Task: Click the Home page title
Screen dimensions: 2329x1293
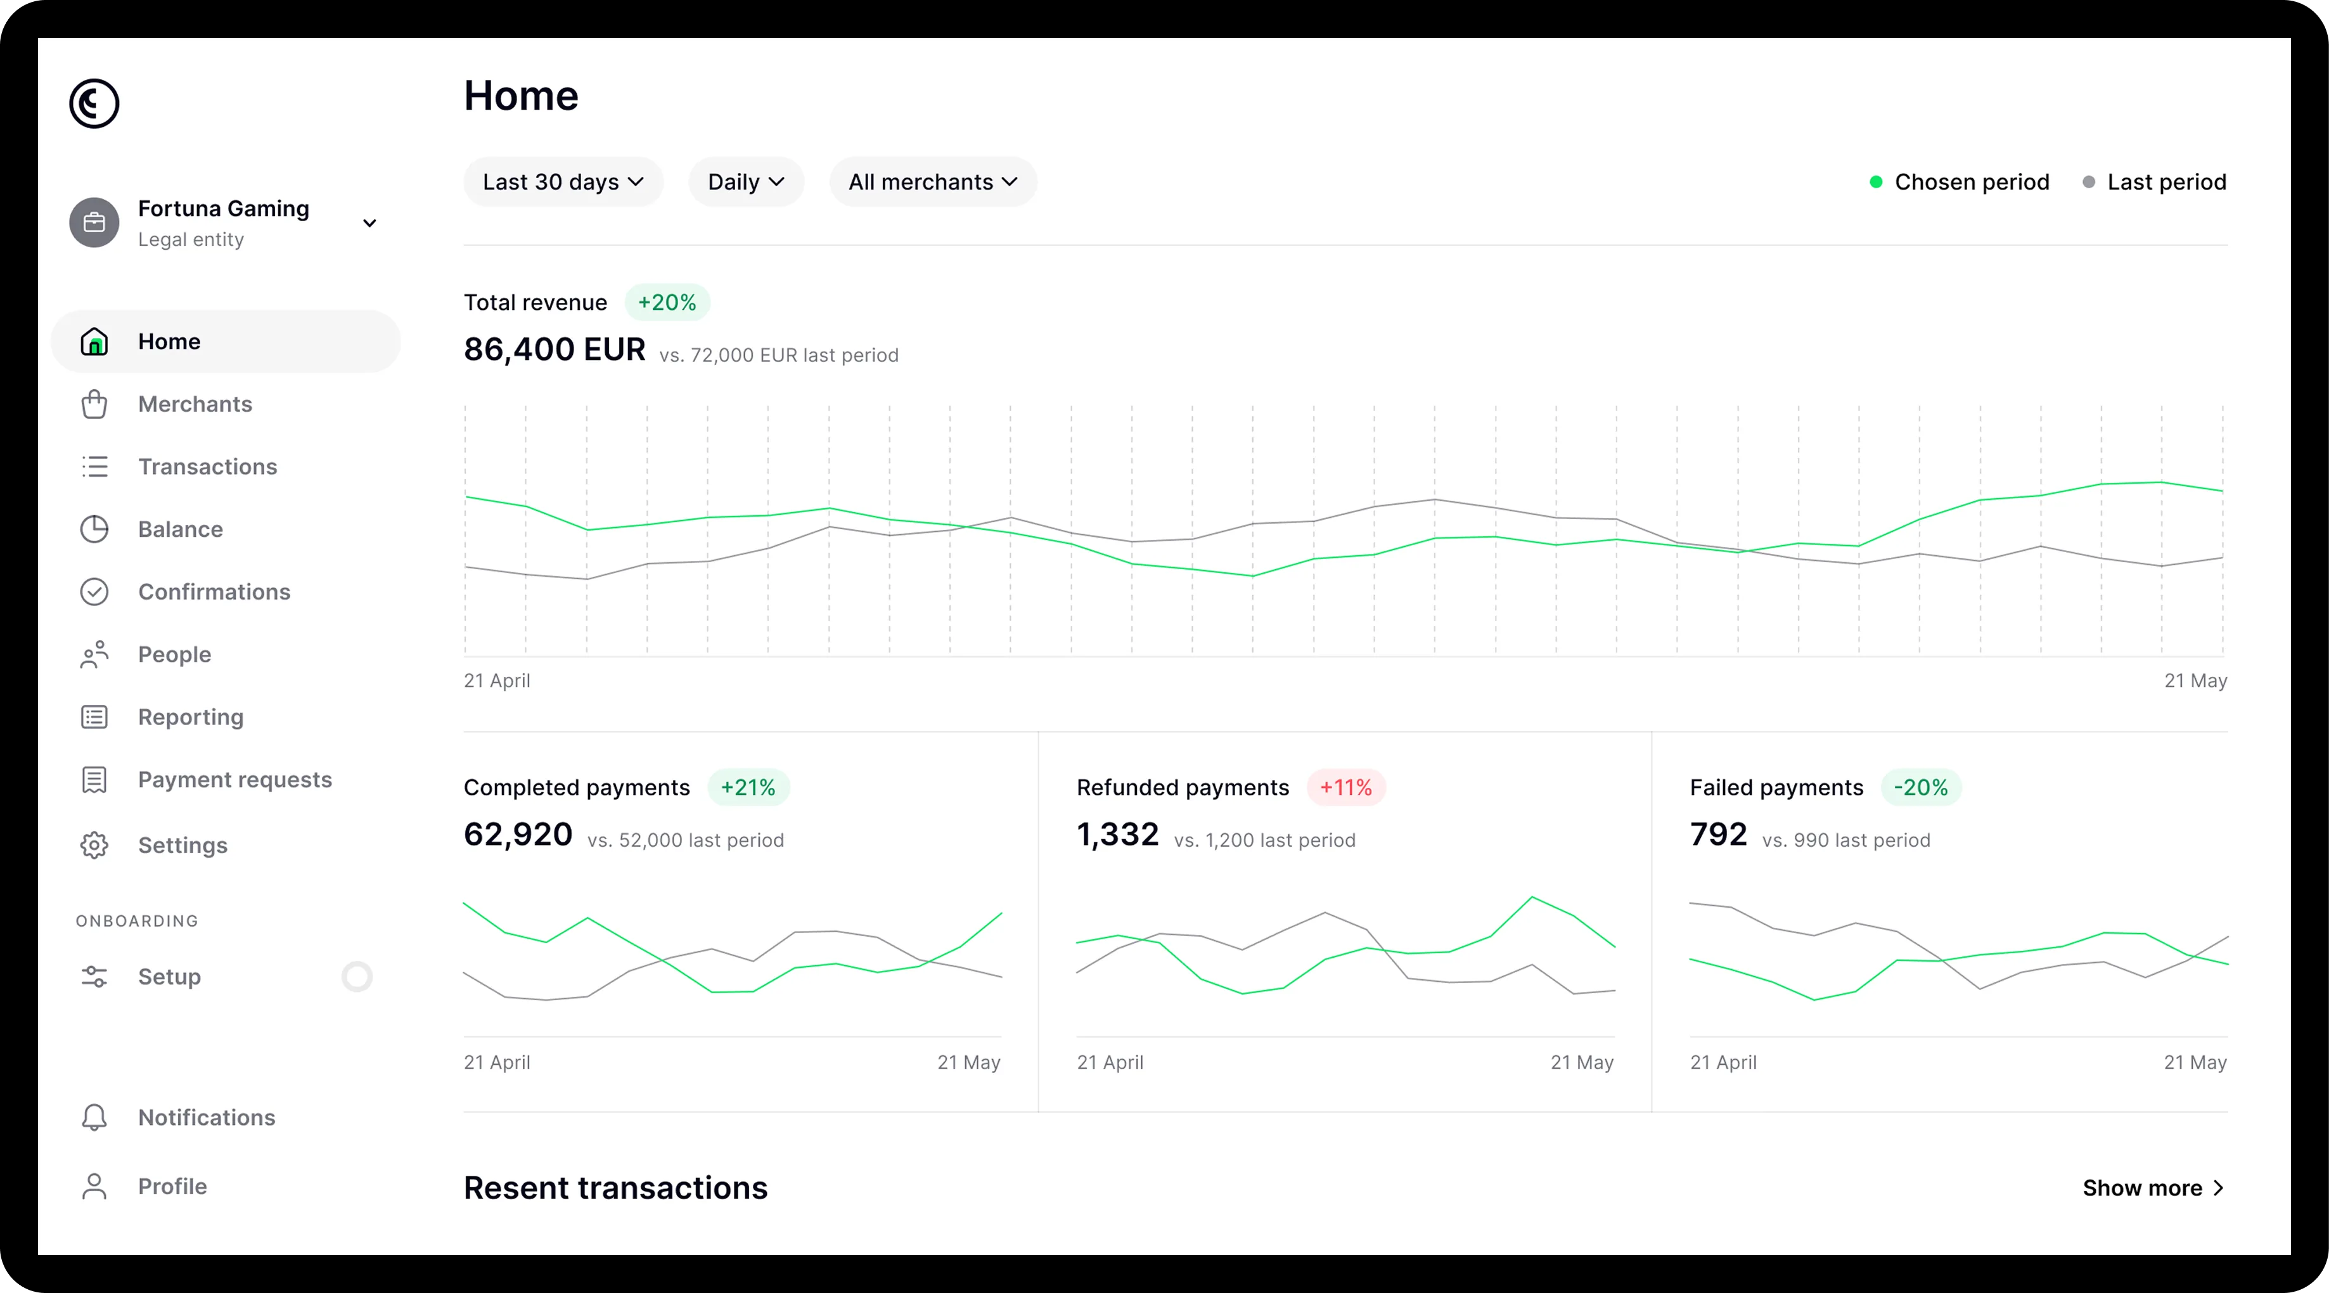Action: (522, 96)
